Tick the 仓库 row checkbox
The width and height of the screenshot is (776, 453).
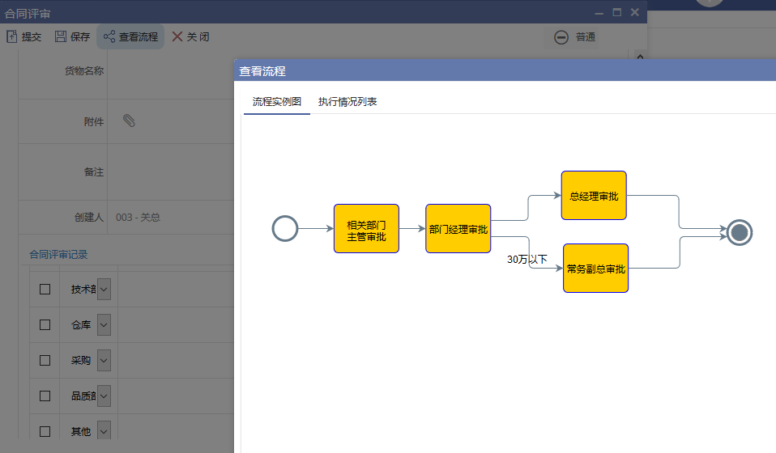click(x=45, y=325)
